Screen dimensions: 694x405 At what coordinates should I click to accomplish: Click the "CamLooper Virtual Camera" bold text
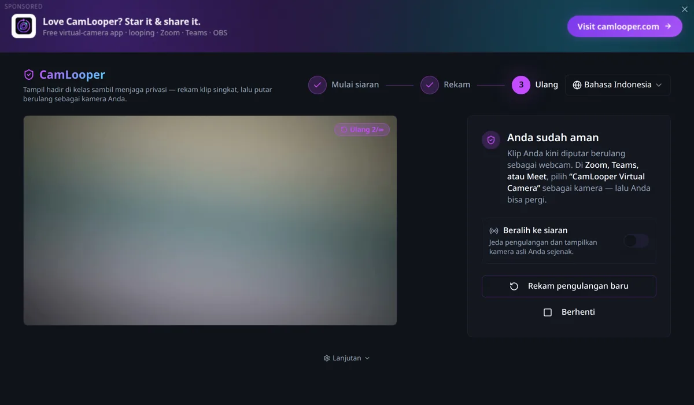point(576,182)
